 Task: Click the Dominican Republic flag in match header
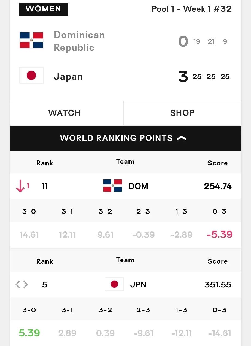click(31, 40)
